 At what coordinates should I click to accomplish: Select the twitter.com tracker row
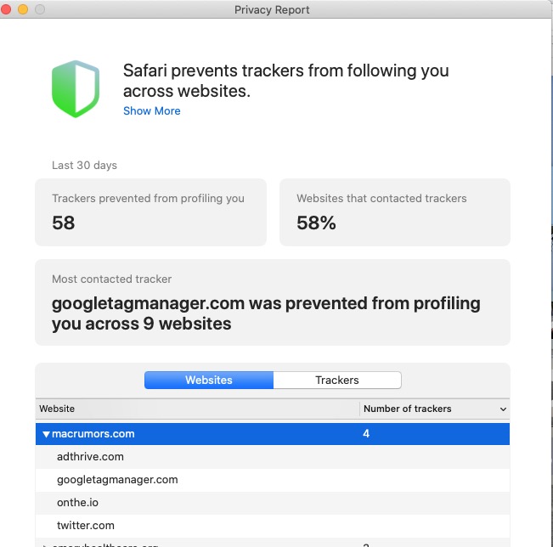click(85, 526)
